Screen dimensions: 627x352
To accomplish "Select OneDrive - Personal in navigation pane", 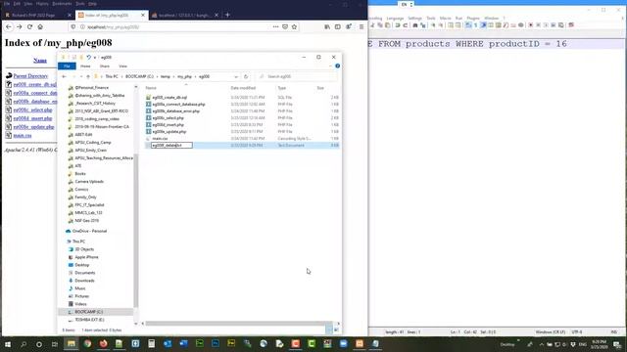I will 89,231.
